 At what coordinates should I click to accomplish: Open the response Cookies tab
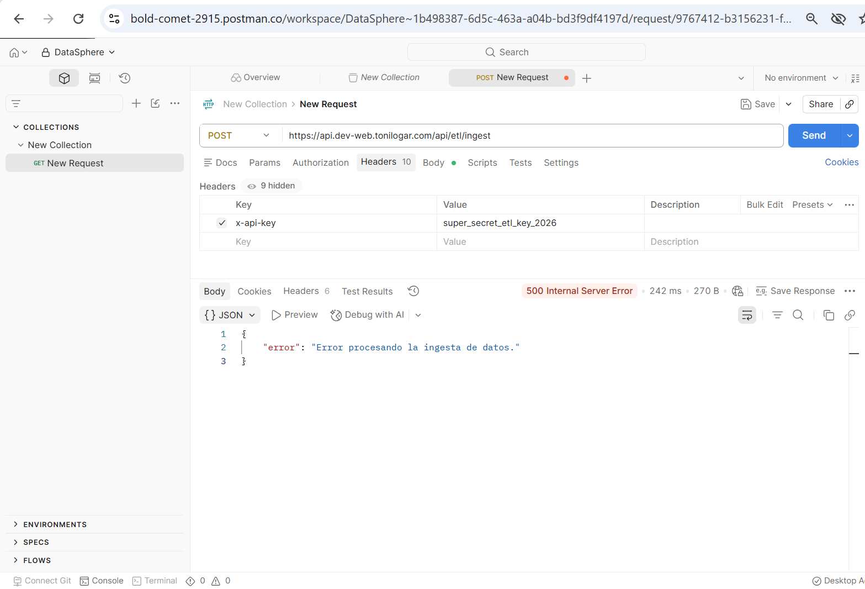[254, 292]
